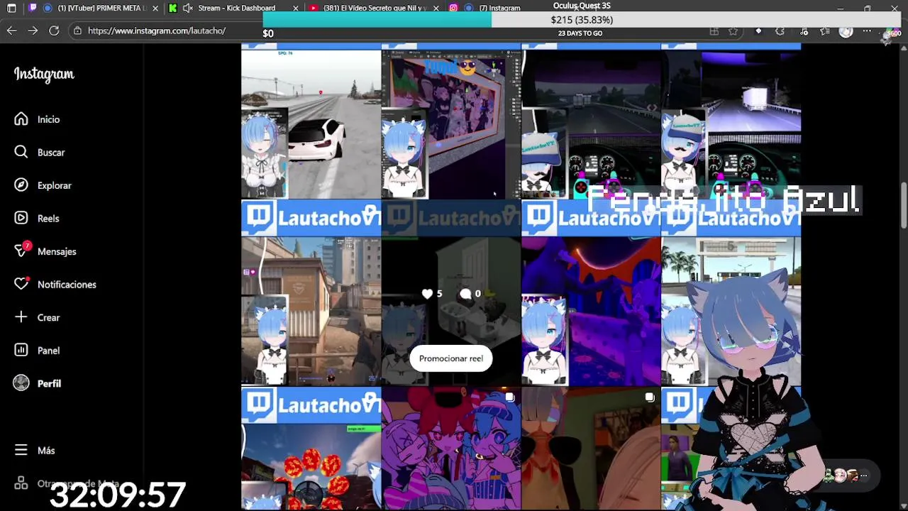This screenshot has height=511, width=908.
Task: Open the purple neon room reel thumbnail
Action: coord(591,293)
